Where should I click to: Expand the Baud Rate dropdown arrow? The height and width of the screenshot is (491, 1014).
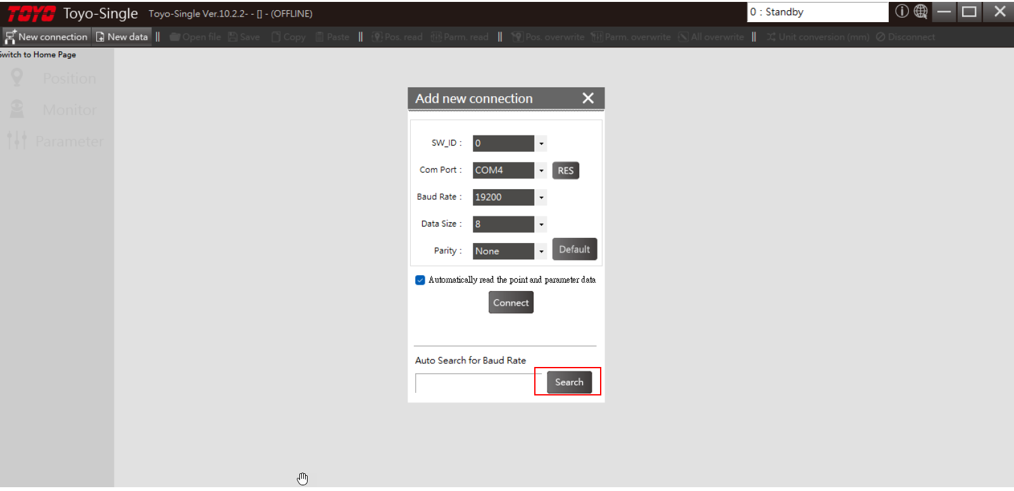(x=541, y=197)
